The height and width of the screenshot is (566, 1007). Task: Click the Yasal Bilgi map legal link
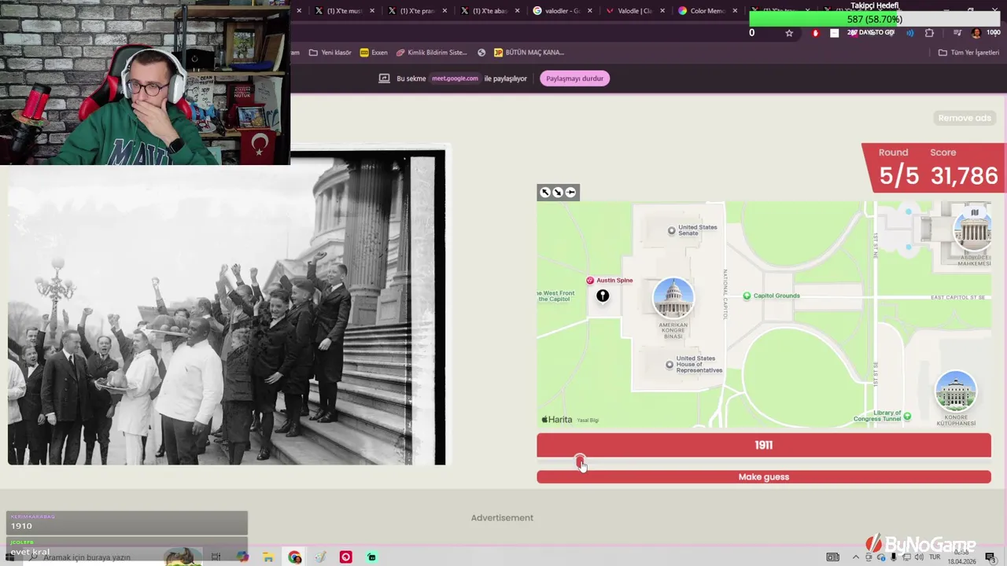[x=588, y=421]
